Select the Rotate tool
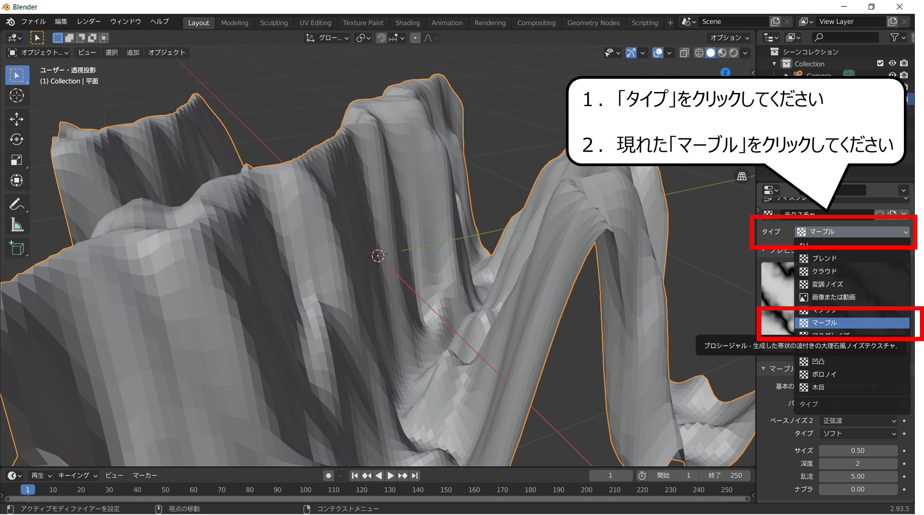Image resolution: width=924 pixels, height=515 pixels. (x=17, y=140)
